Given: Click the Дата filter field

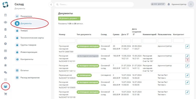Looking at the screenshot, I should (126, 41).
